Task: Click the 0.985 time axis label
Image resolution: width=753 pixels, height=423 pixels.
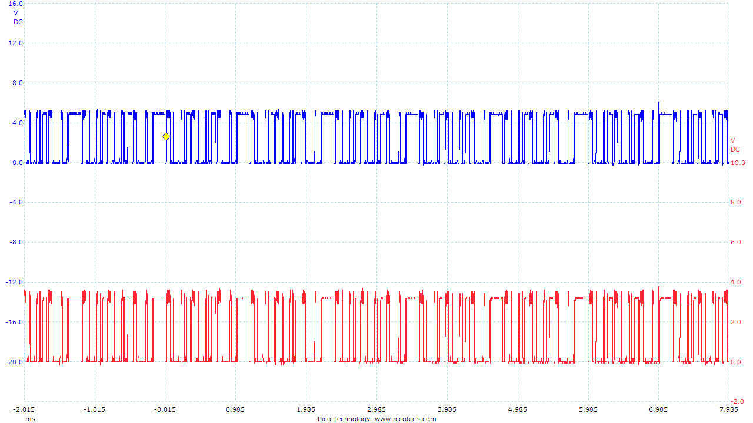Action: [x=235, y=409]
